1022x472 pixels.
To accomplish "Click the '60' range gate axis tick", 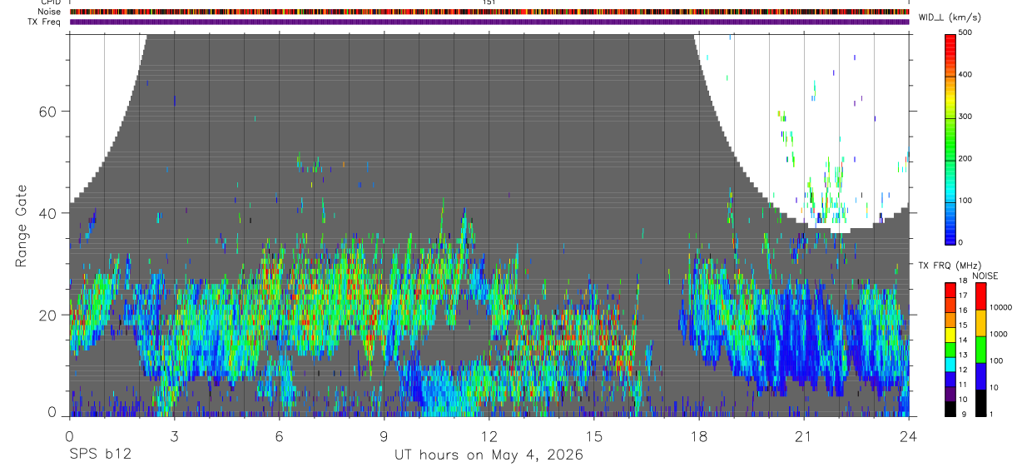I will tap(47, 112).
